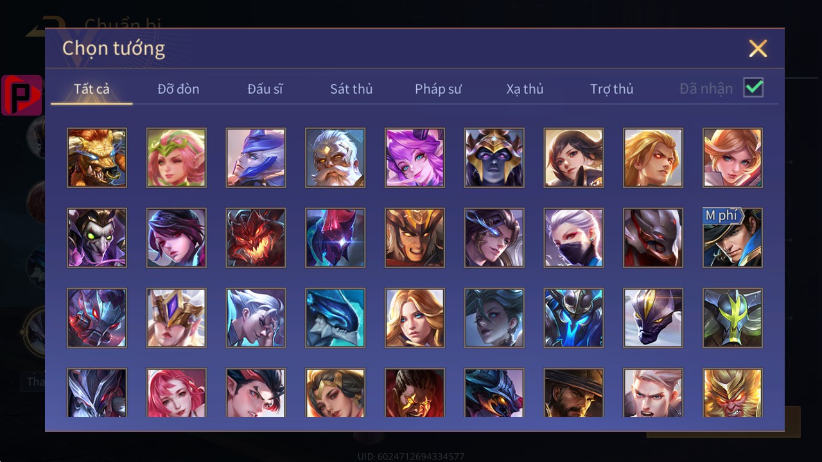Choose the cowboy hat bearded hero
This screenshot has height=462, width=822.
click(573, 393)
